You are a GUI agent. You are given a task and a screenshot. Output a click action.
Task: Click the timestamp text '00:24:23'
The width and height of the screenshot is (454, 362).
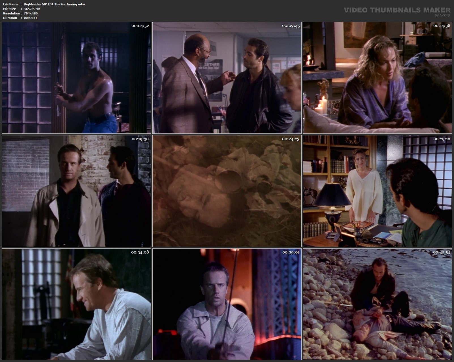coord(291,139)
